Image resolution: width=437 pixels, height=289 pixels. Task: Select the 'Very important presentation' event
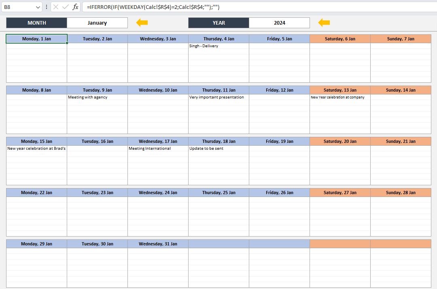coord(218,97)
